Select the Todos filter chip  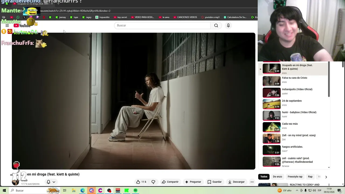click(x=264, y=177)
